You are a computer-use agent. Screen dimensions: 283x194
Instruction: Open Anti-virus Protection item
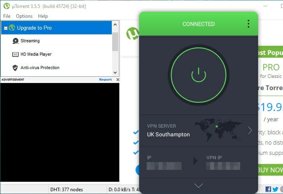point(40,68)
